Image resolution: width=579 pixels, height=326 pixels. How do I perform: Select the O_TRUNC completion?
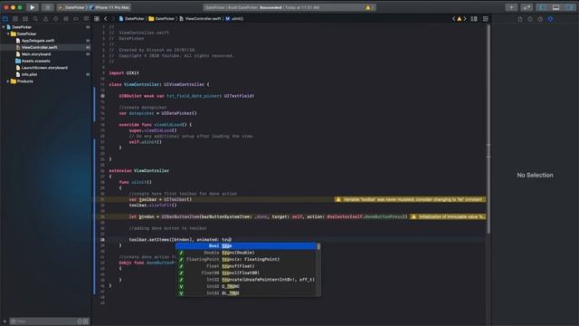[246, 286]
